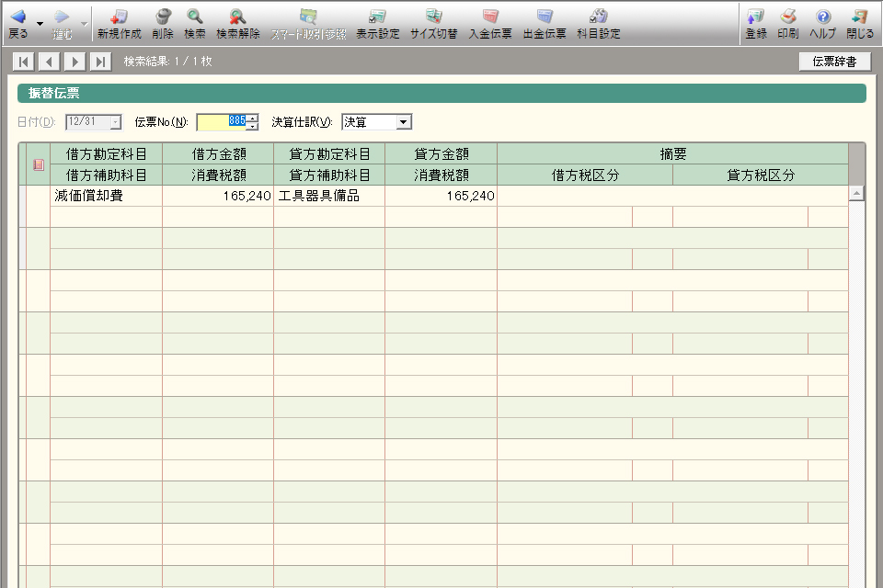Click the 伝票No. input field
The image size is (883, 588).
point(222,122)
